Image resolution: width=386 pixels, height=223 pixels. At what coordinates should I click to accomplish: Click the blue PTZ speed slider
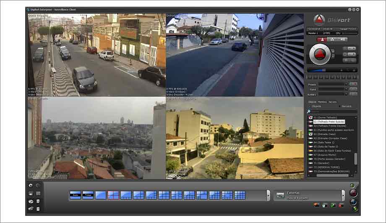click(x=317, y=70)
